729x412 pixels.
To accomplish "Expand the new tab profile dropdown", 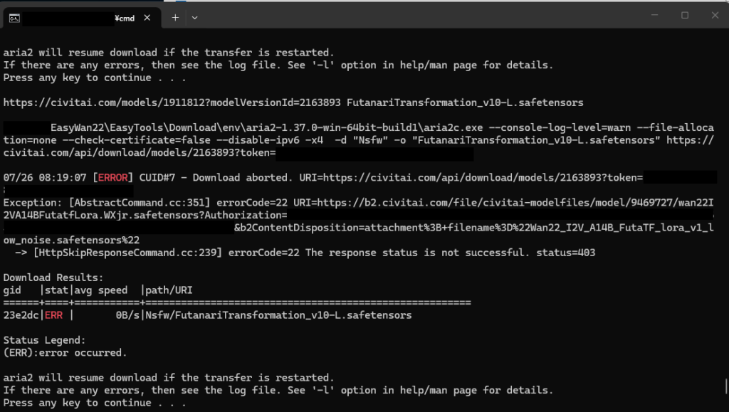I will pos(194,18).
